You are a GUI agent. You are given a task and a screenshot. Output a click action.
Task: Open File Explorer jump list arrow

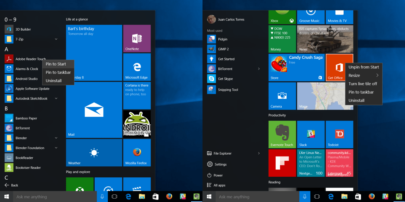click(x=259, y=153)
